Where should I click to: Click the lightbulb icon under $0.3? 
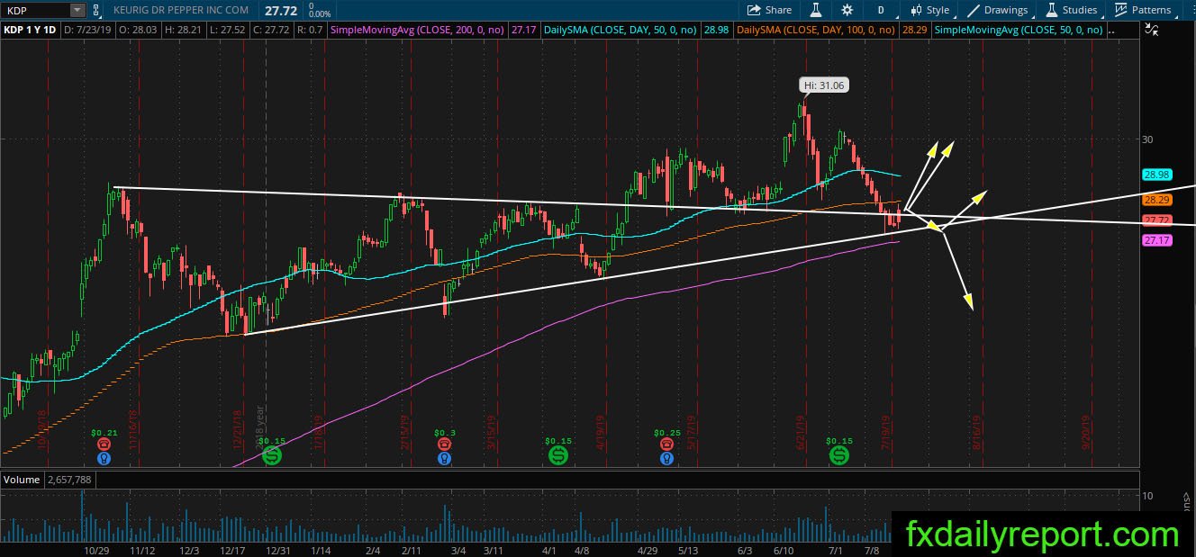coord(445,458)
